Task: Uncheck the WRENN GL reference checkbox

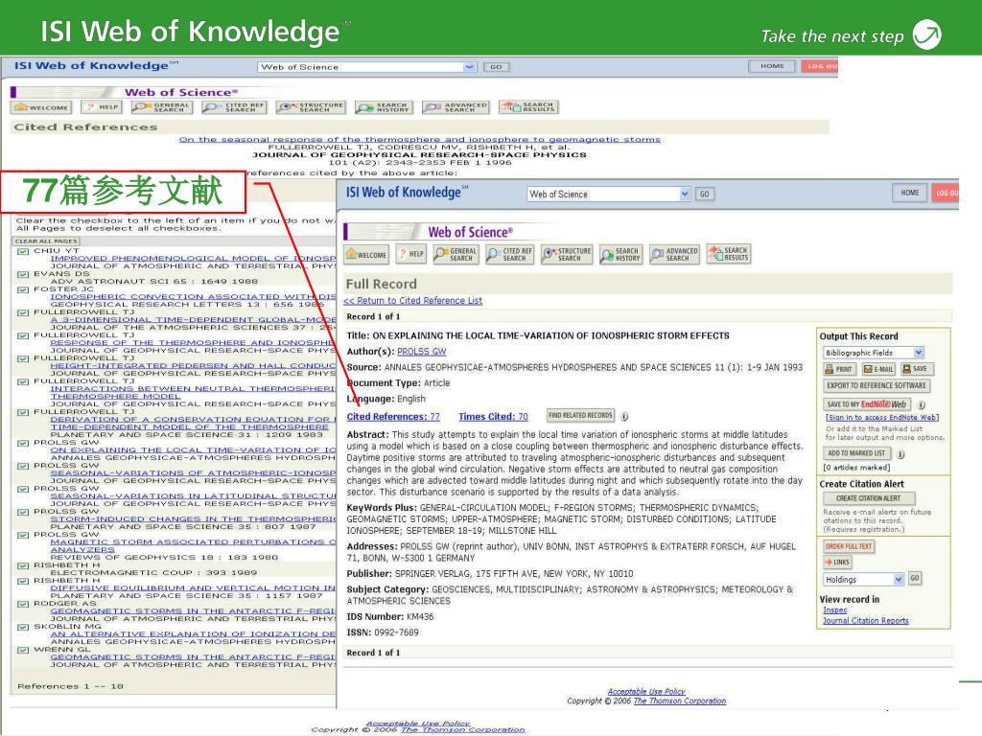Action: coord(23,651)
